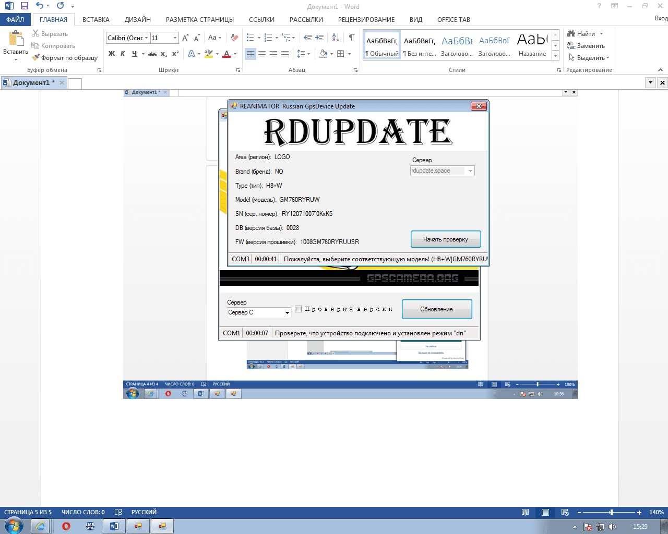The image size is (668, 534).
Task: Apply underline (Ч) formatting
Action: tap(134, 54)
